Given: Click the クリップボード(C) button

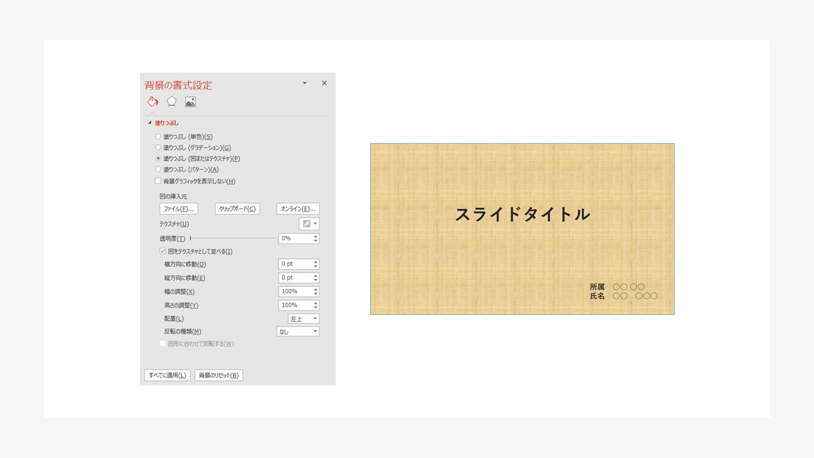Looking at the screenshot, I should coord(237,208).
